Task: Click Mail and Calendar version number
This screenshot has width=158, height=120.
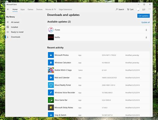Action: [109, 78]
